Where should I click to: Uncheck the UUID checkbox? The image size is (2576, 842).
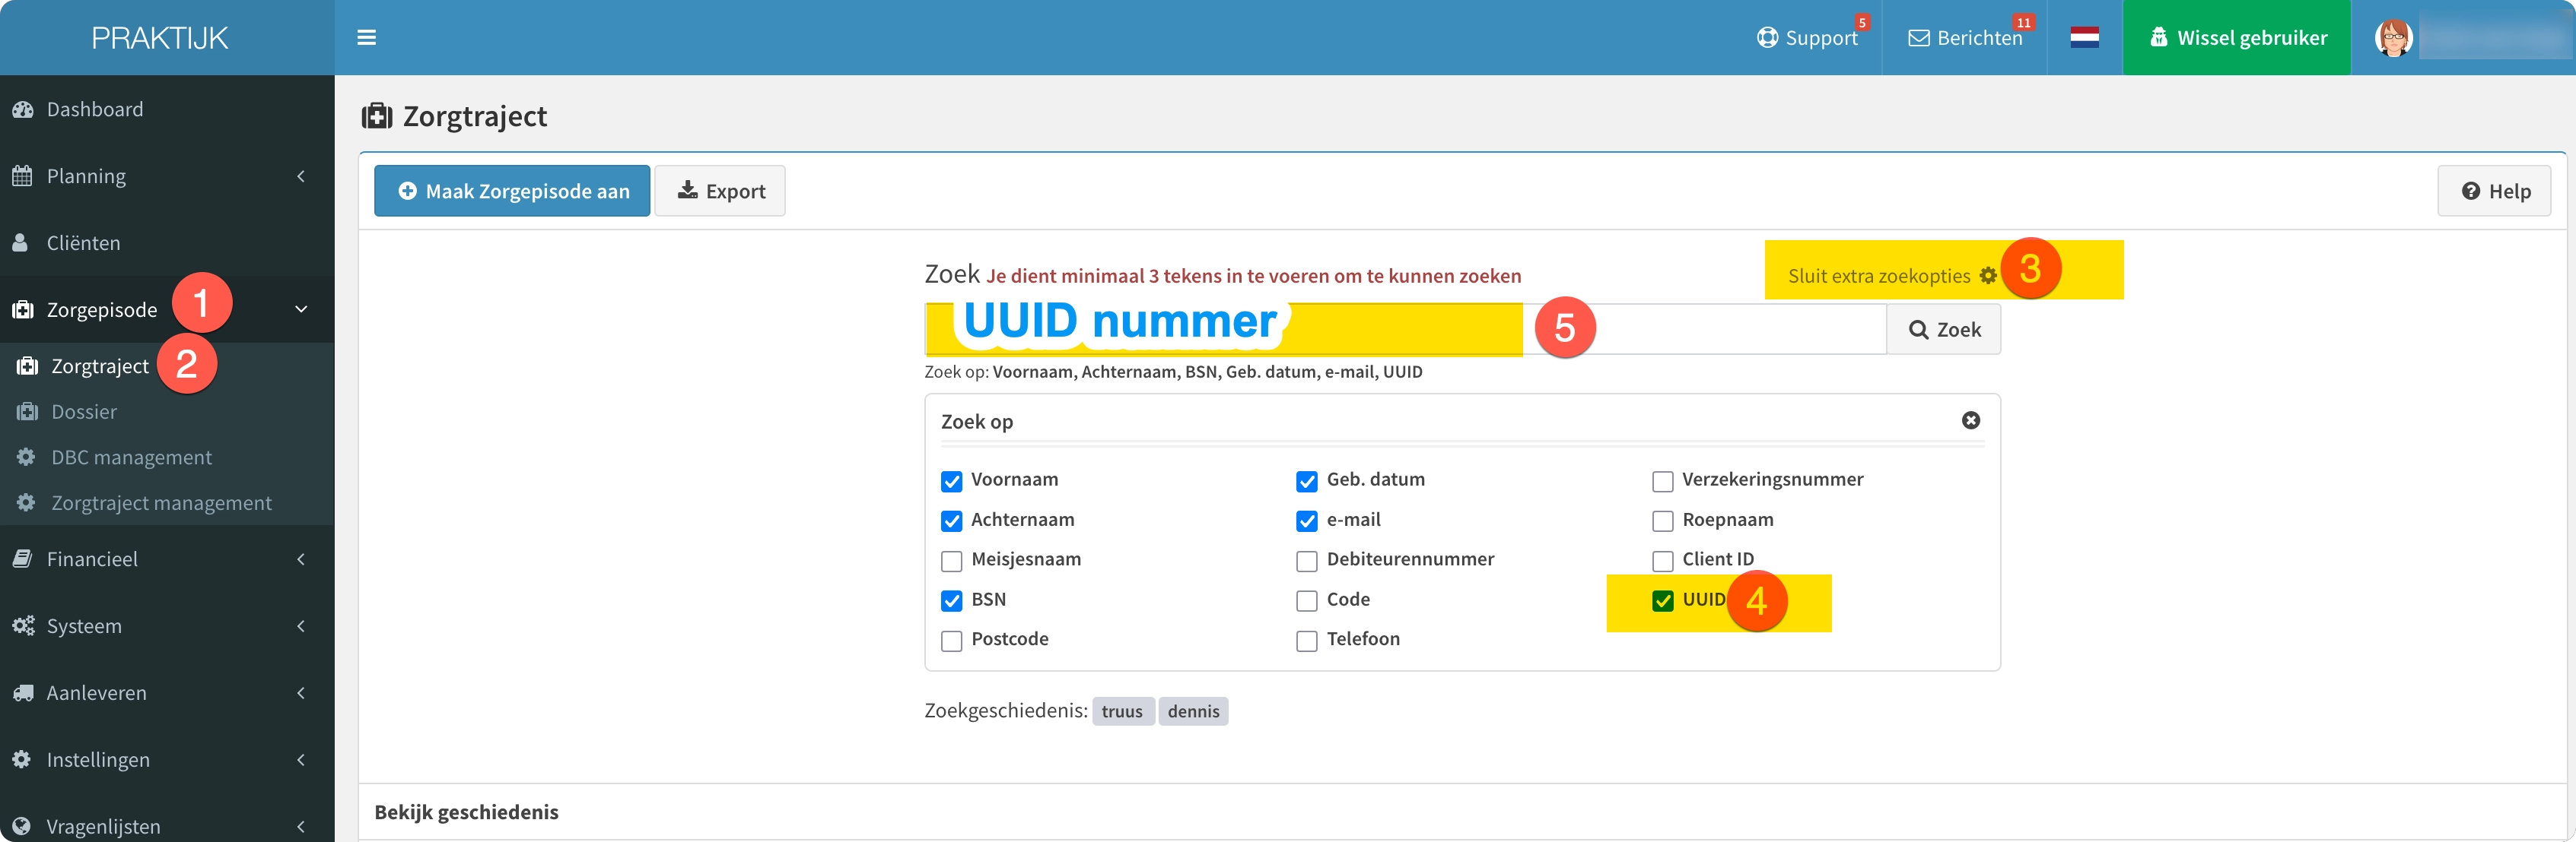point(1662,601)
